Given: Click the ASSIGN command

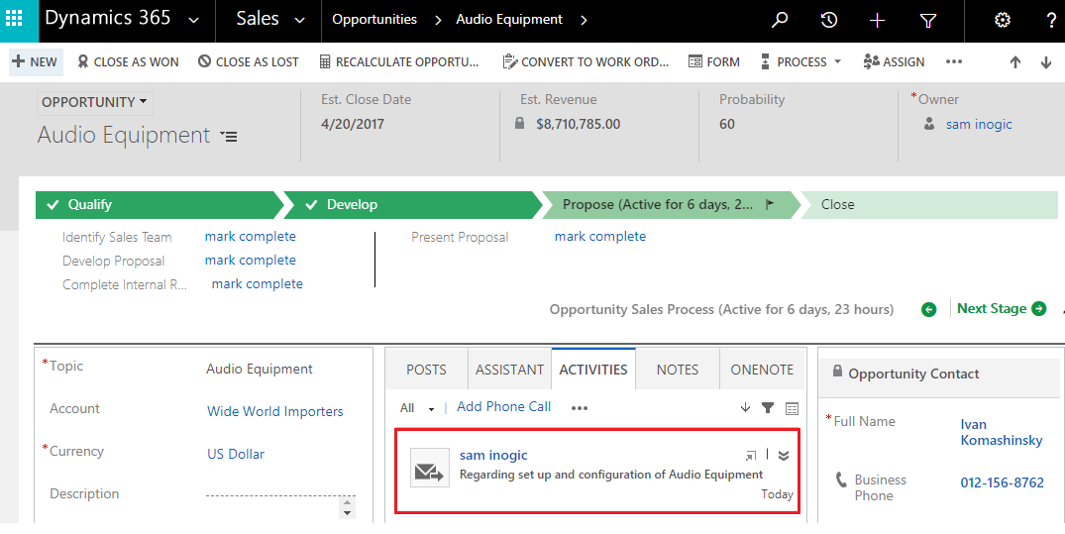Looking at the screenshot, I should pyautogui.click(x=894, y=61).
